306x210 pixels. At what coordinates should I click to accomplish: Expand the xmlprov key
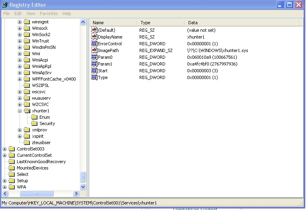pos(19,130)
